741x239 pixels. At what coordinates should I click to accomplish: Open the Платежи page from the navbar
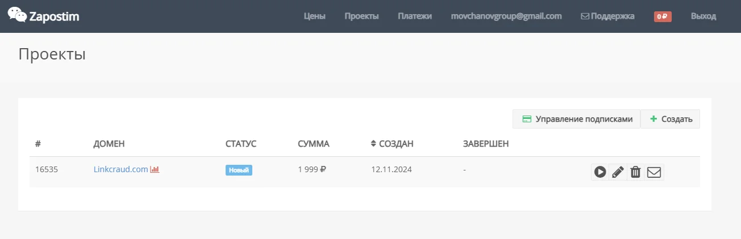click(x=415, y=16)
